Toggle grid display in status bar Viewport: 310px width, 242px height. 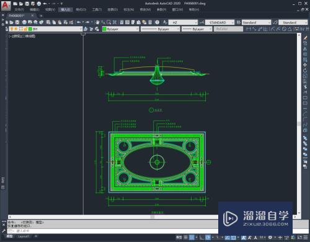point(186,237)
